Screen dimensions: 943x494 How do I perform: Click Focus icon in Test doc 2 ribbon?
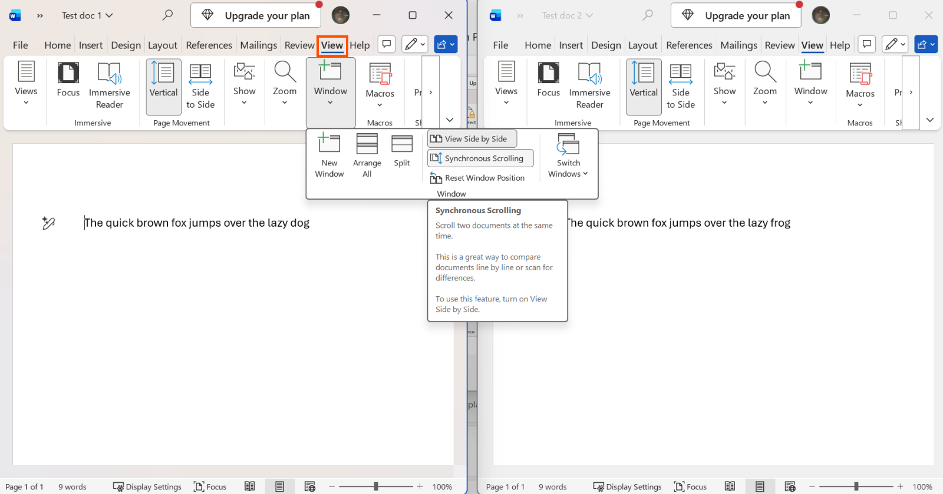(x=549, y=80)
